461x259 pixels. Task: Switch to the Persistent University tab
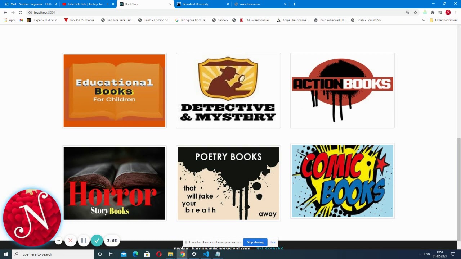(202, 4)
